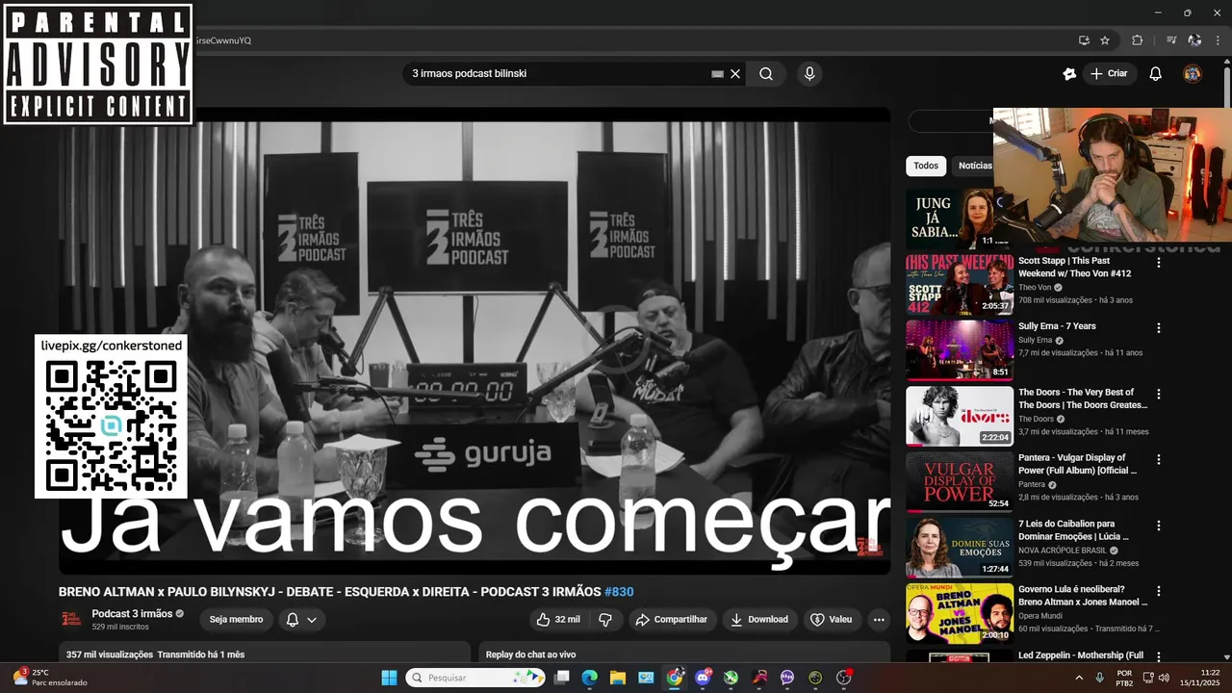
Task: Click the video player to toggle playback
Action: tap(475, 342)
